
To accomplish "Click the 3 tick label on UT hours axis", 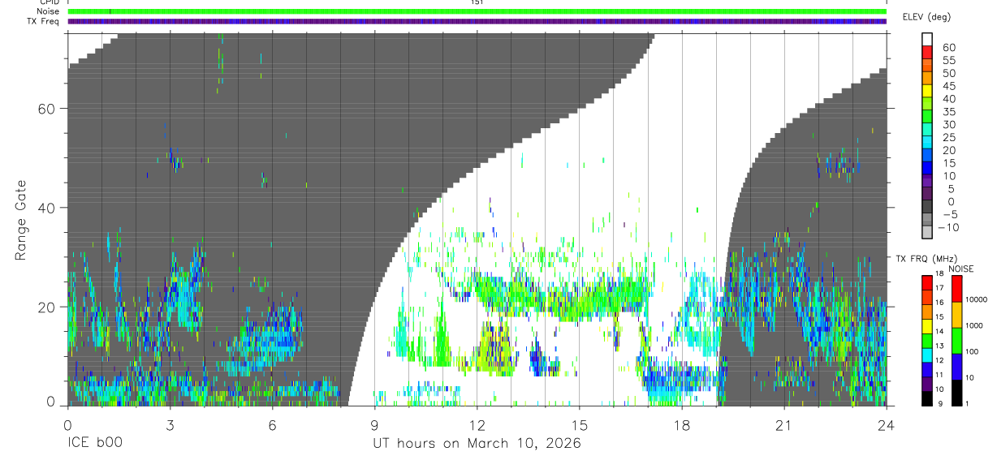I will point(170,425).
